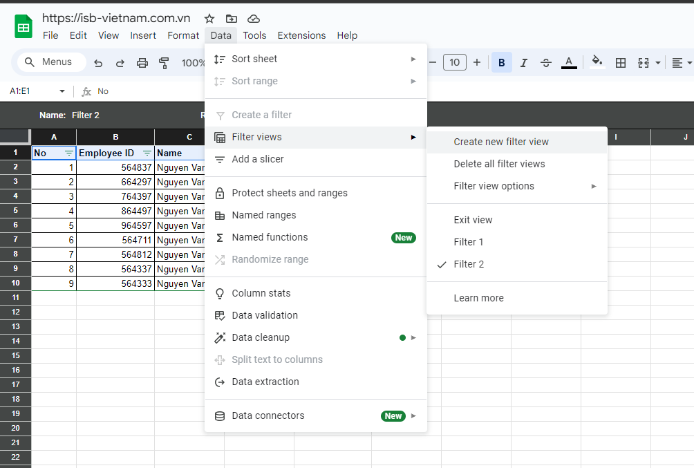
Task: Open the fill color paint bucket
Action: (x=597, y=62)
